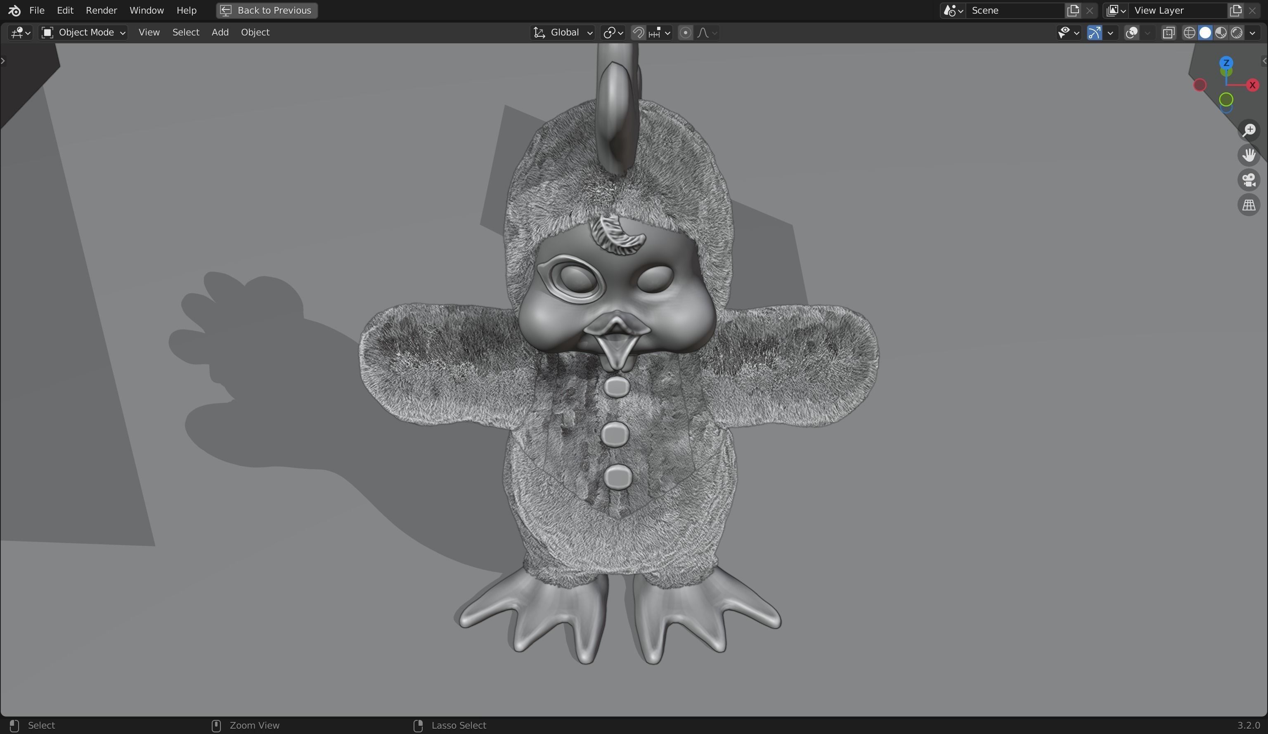Click Back to Previous button
This screenshot has width=1268, height=734.
(x=267, y=10)
